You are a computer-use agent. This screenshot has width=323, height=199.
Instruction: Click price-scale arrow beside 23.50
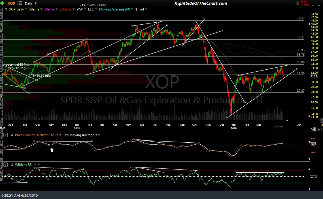point(309,116)
